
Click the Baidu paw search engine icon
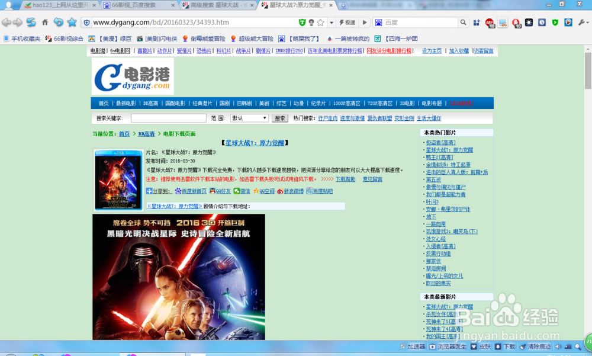378,23
